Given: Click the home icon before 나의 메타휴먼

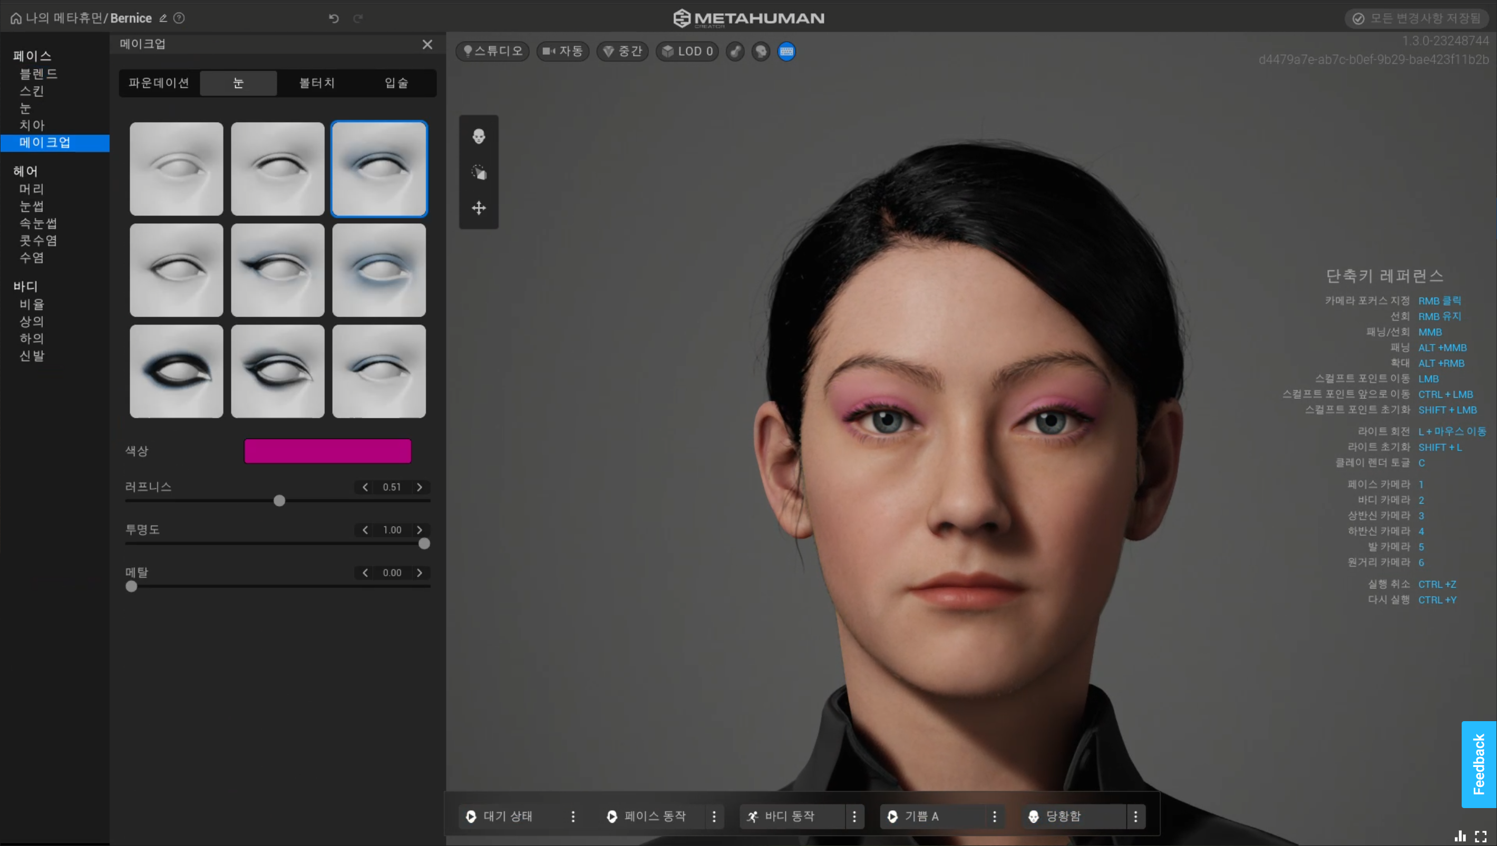Looking at the screenshot, I should (x=16, y=18).
